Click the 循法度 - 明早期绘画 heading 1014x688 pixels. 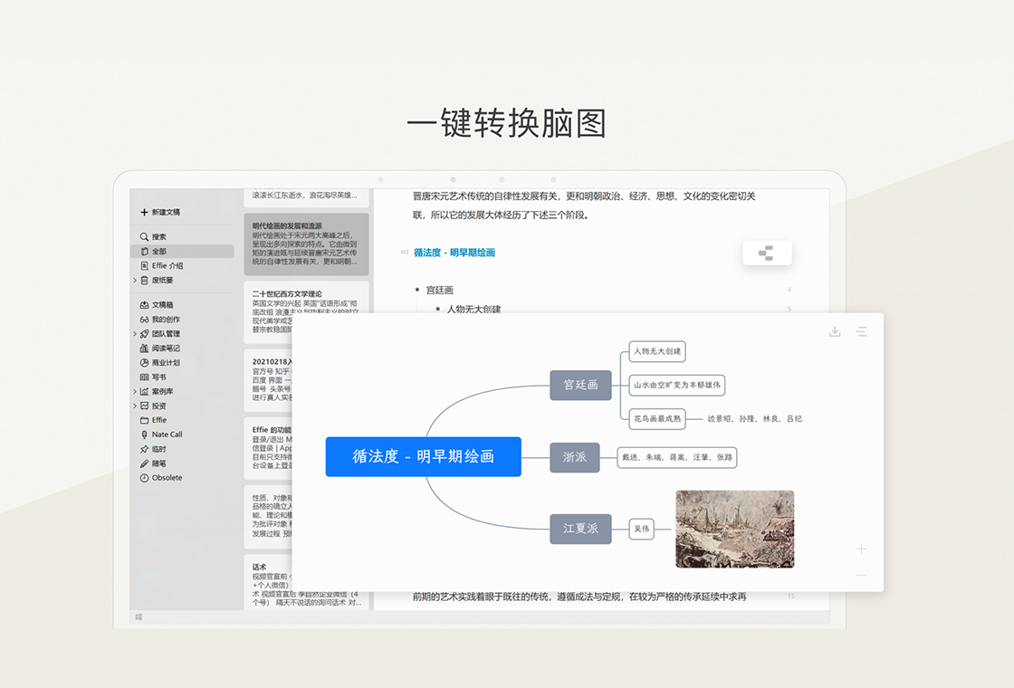coord(454,253)
